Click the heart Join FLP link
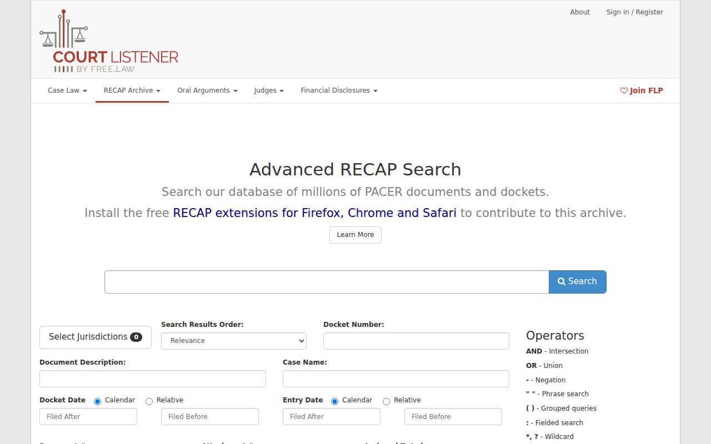The width and height of the screenshot is (711, 444). tap(642, 90)
